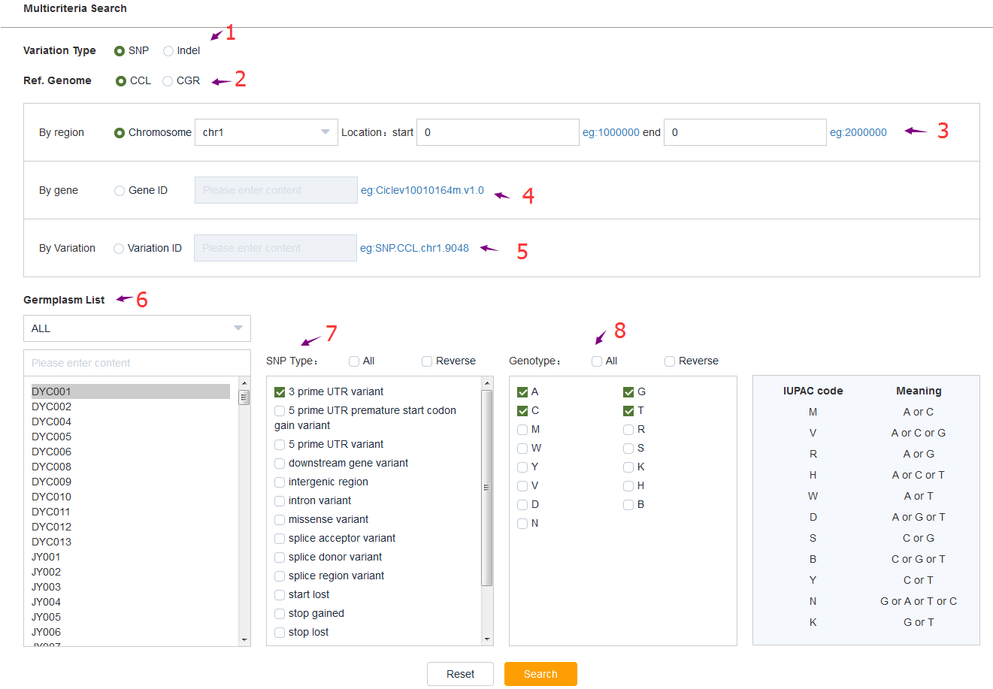Pick JY003 from the germplasm list
Viewport: 993px width, 689px height.
(47, 587)
